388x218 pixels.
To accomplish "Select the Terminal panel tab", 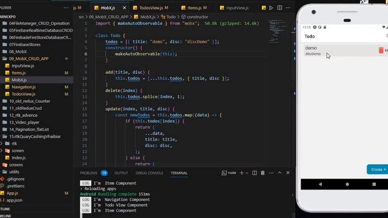I will pyautogui.click(x=179, y=173).
